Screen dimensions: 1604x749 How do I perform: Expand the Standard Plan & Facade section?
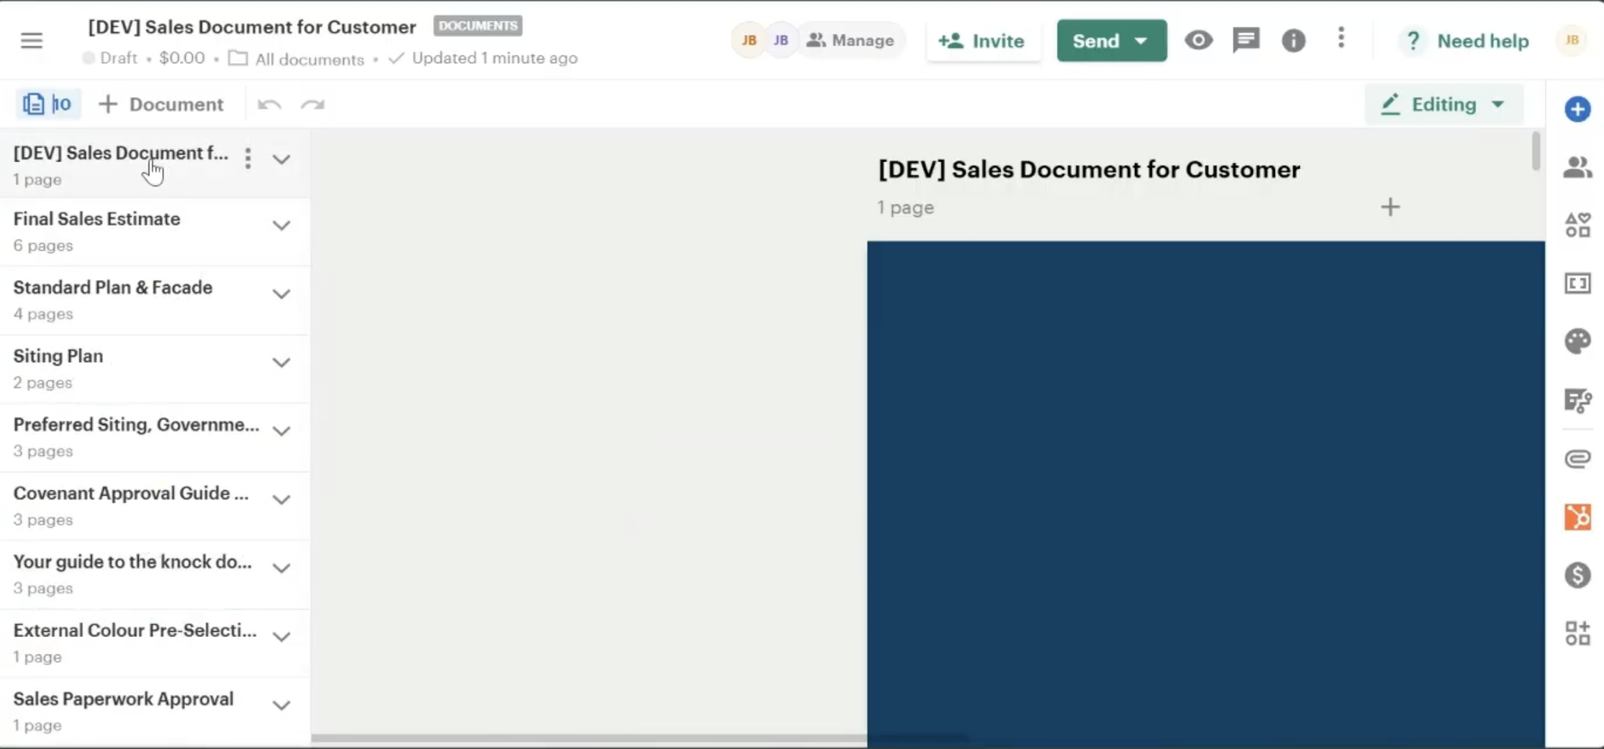point(281,294)
